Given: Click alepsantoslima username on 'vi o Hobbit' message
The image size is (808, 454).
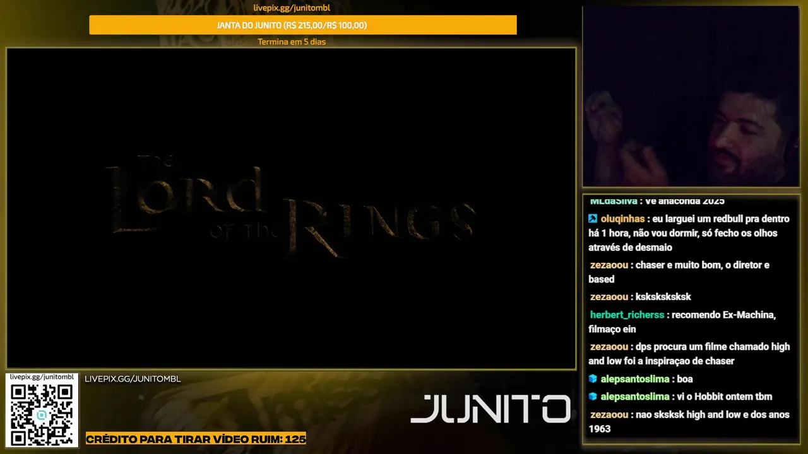Looking at the screenshot, I should 635,397.
